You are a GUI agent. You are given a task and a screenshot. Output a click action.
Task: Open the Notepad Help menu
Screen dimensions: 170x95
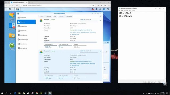pos(134,11)
